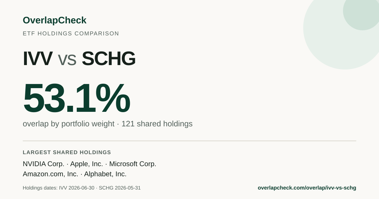This screenshot has width=379, height=199.
Task: Click the Amazon.com, Inc. holding name
Action: pyautogui.click(x=51, y=174)
